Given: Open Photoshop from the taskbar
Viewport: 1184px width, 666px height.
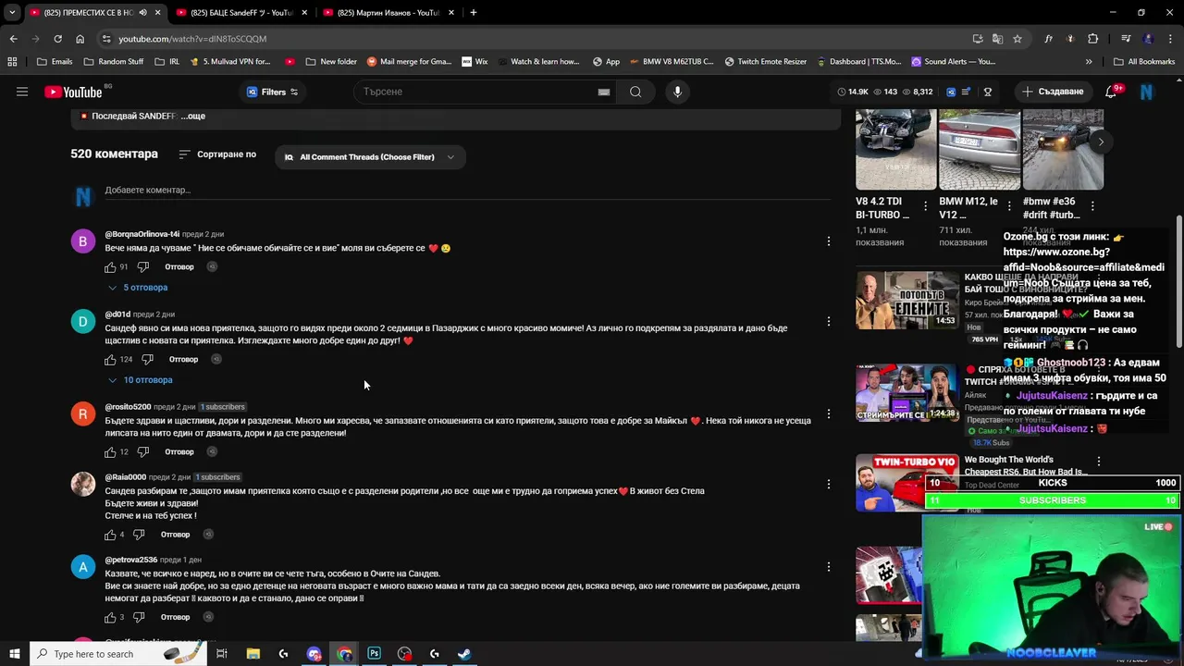Looking at the screenshot, I should click(374, 654).
